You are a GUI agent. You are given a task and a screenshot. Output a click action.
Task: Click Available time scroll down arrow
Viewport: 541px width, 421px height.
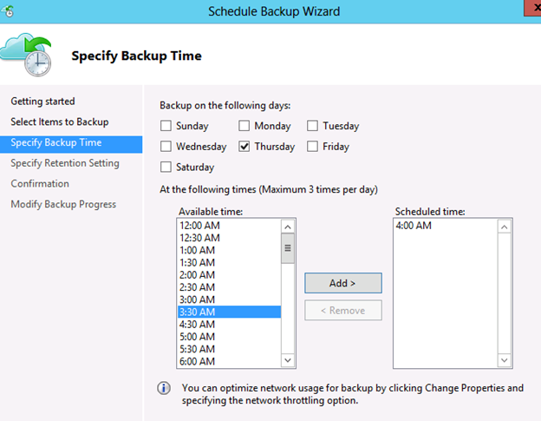point(288,360)
